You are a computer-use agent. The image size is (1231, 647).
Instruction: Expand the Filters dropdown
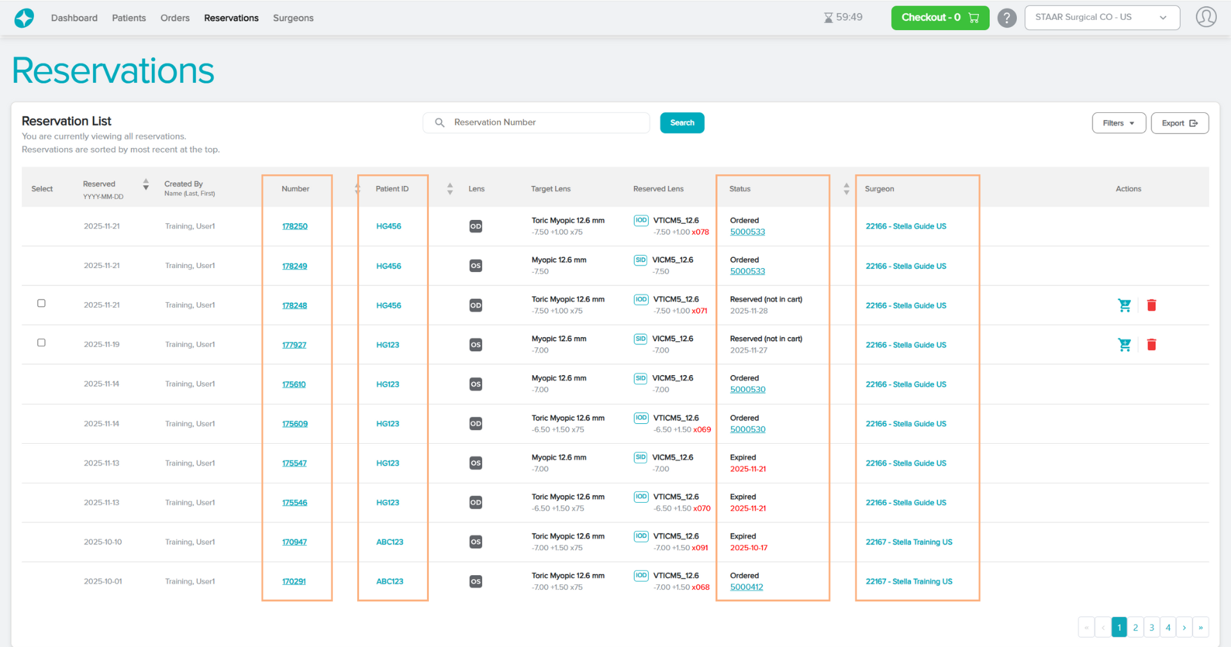(x=1118, y=123)
